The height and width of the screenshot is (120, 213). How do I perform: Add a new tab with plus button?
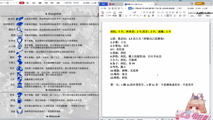(x=156, y=4)
